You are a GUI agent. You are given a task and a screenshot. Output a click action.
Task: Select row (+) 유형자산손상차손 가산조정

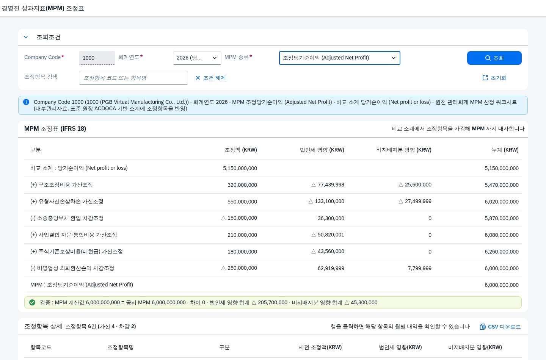[273, 202]
